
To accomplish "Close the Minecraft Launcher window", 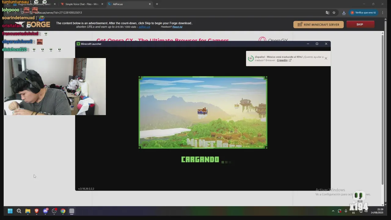I will pyautogui.click(x=326, y=44).
